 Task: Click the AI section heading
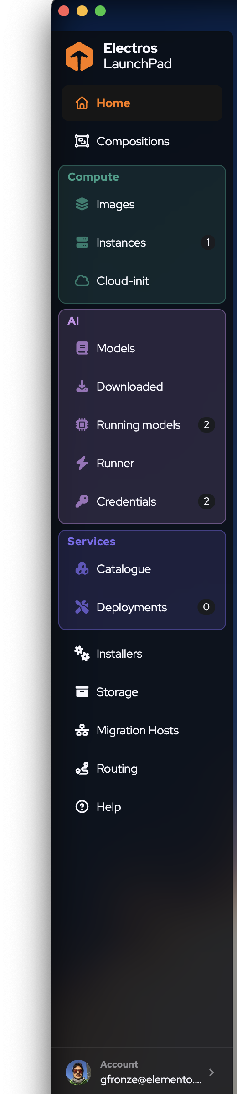73,321
